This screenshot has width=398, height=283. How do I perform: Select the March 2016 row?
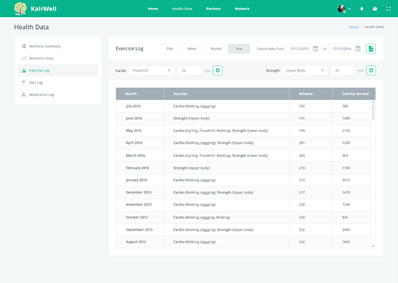point(243,156)
